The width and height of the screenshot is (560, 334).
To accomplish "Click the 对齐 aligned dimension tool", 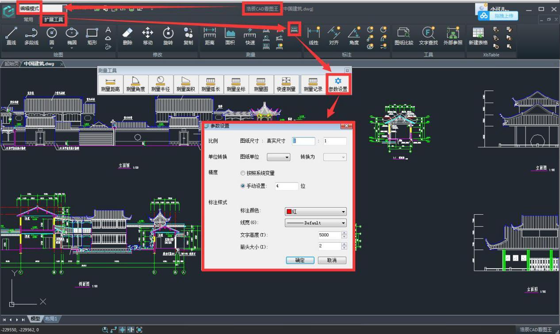I will (334, 36).
